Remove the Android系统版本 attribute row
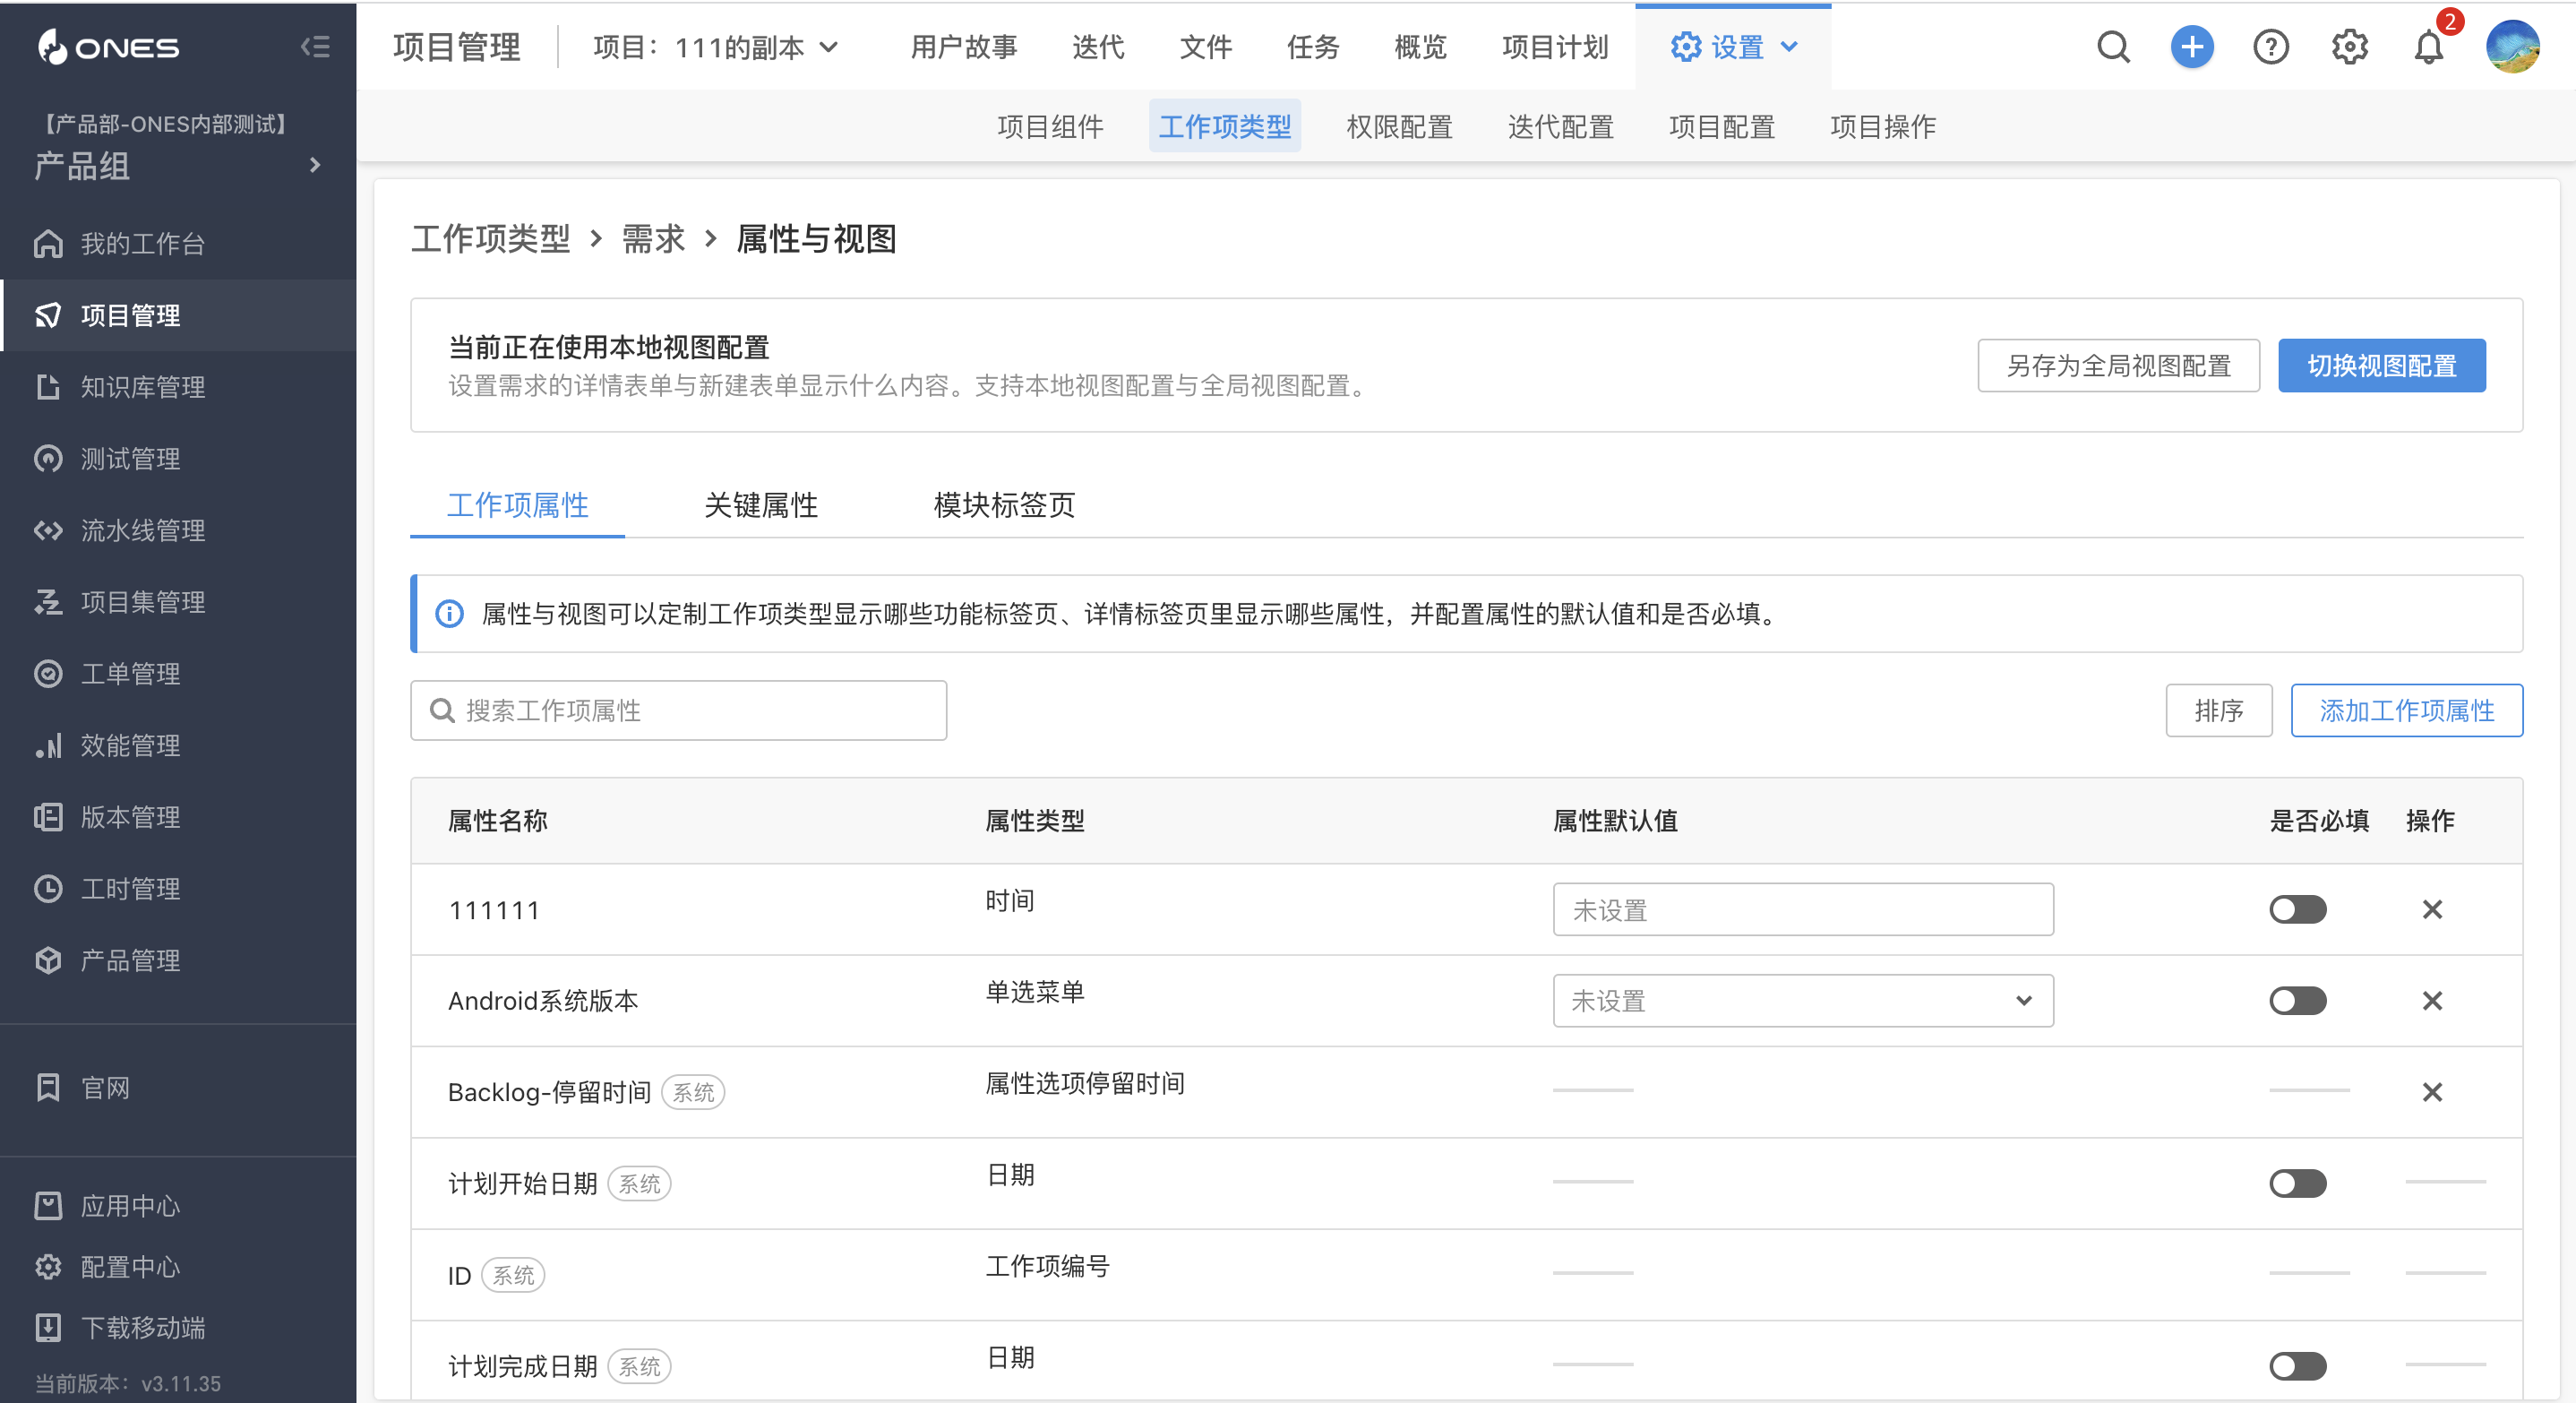Viewport: 2576px width, 1403px height. tap(2432, 1001)
